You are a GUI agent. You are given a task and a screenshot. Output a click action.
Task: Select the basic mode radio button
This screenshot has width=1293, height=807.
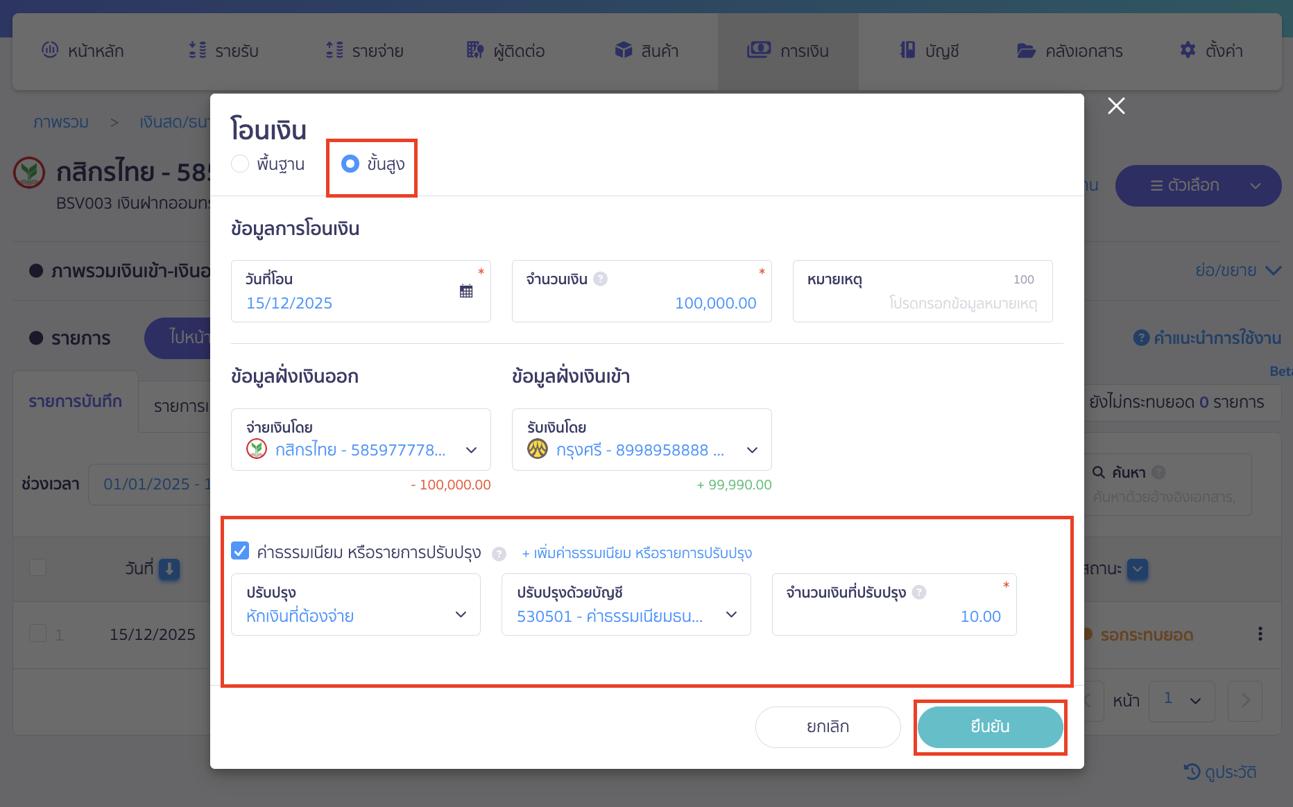point(240,164)
